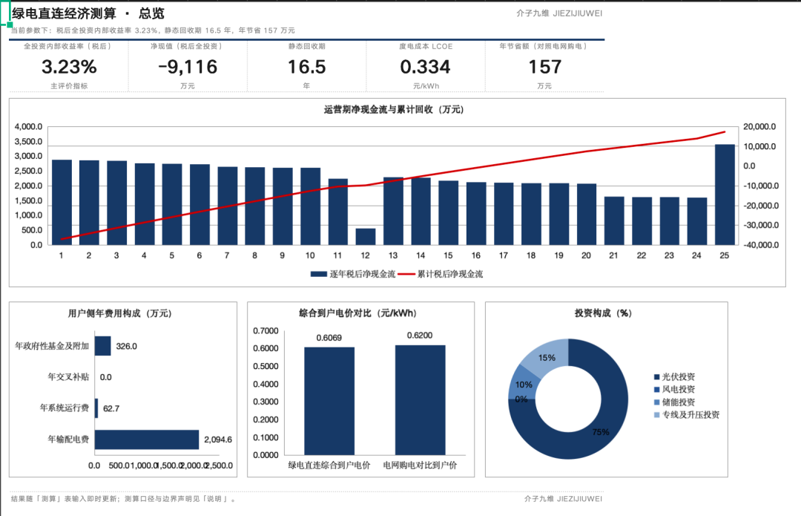The width and height of the screenshot is (801, 516).
Task: Click the year 1 bar in cash flow chart
Action: tap(62, 203)
